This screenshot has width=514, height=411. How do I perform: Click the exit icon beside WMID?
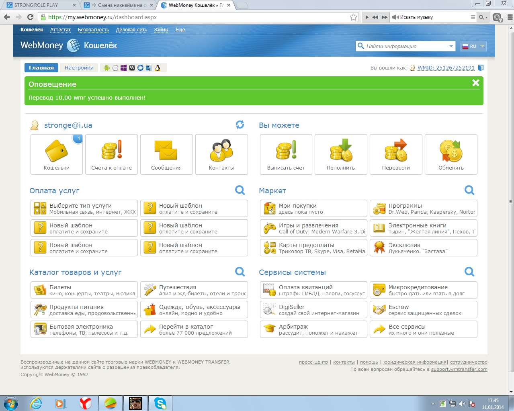tap(481, 68)
